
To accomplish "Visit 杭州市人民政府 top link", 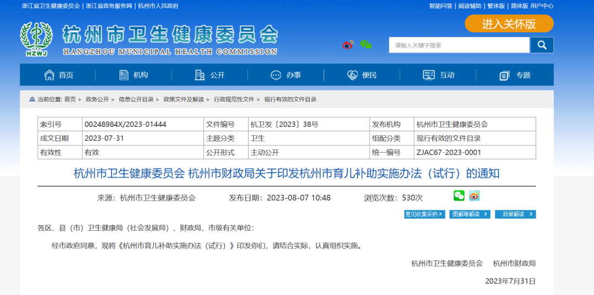I will tap(158, 6).
